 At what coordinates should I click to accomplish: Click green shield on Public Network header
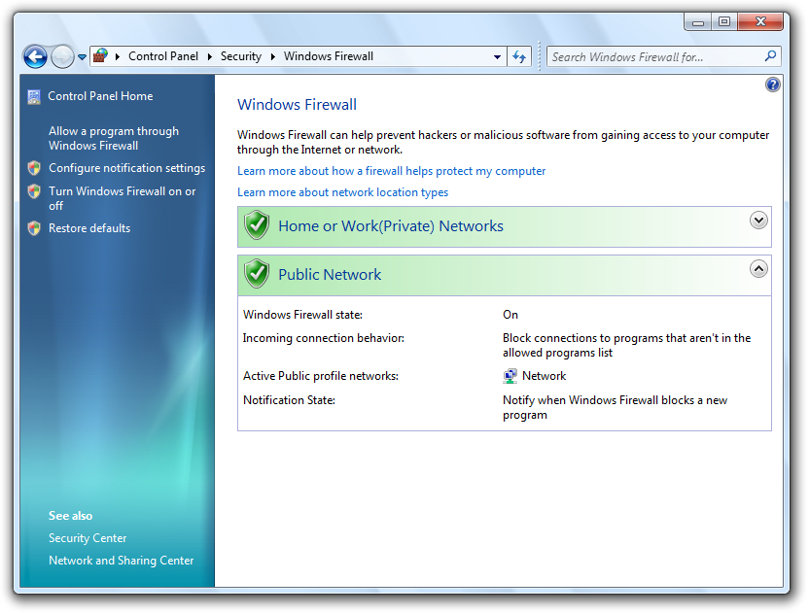257,274
